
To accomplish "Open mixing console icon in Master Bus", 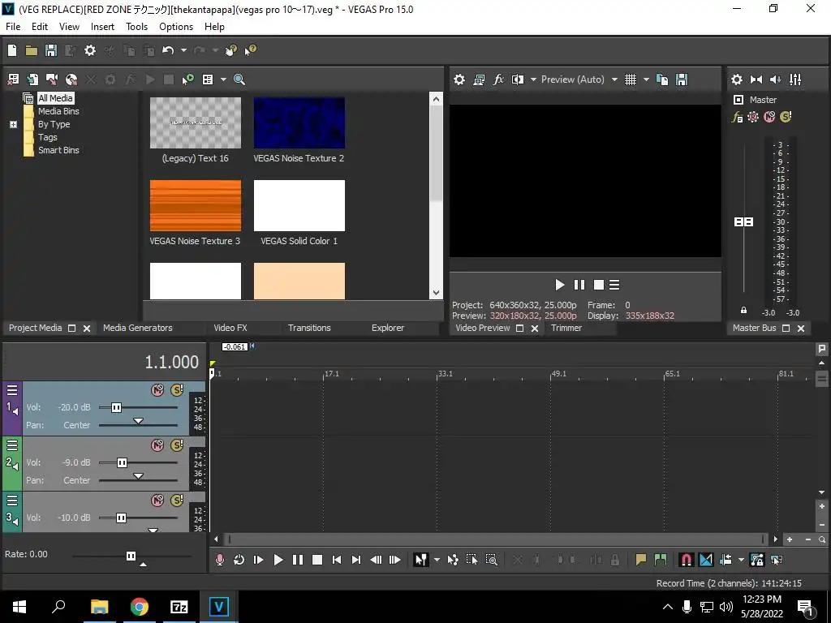I will (x=795, y=79).
